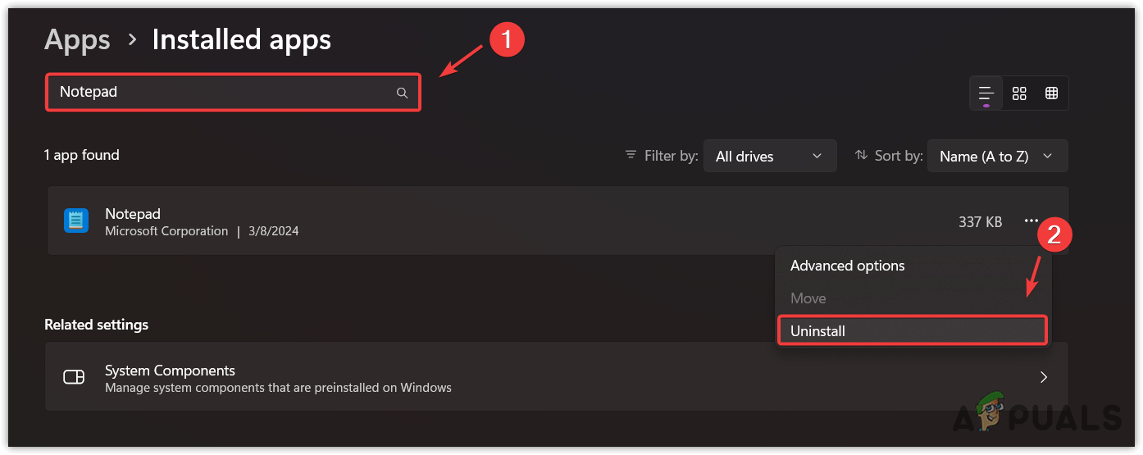
Task: Open the Name (A to Z) sort dropdown
Action: (x=997, y=156)
